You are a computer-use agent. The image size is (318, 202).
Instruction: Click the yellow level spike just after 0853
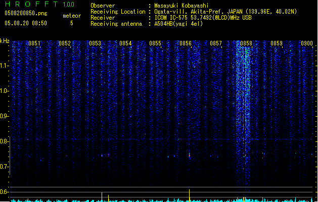102,197
